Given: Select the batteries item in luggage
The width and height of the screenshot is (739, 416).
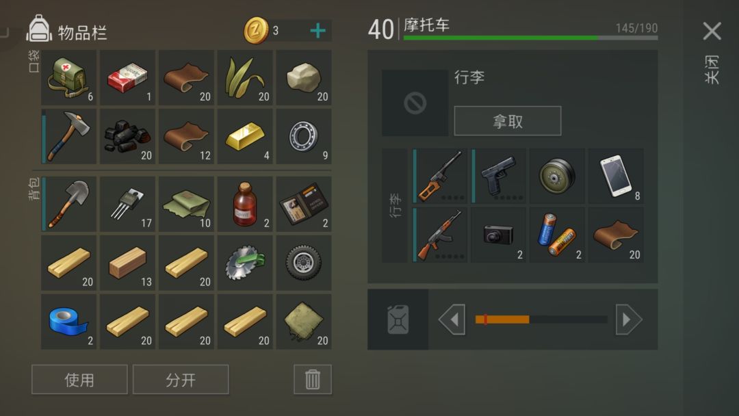Looking at the screenshot, I should pos(557,235).
